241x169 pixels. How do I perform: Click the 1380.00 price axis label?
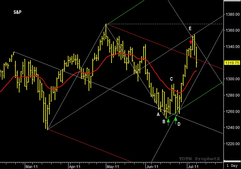tap(233, 14)
